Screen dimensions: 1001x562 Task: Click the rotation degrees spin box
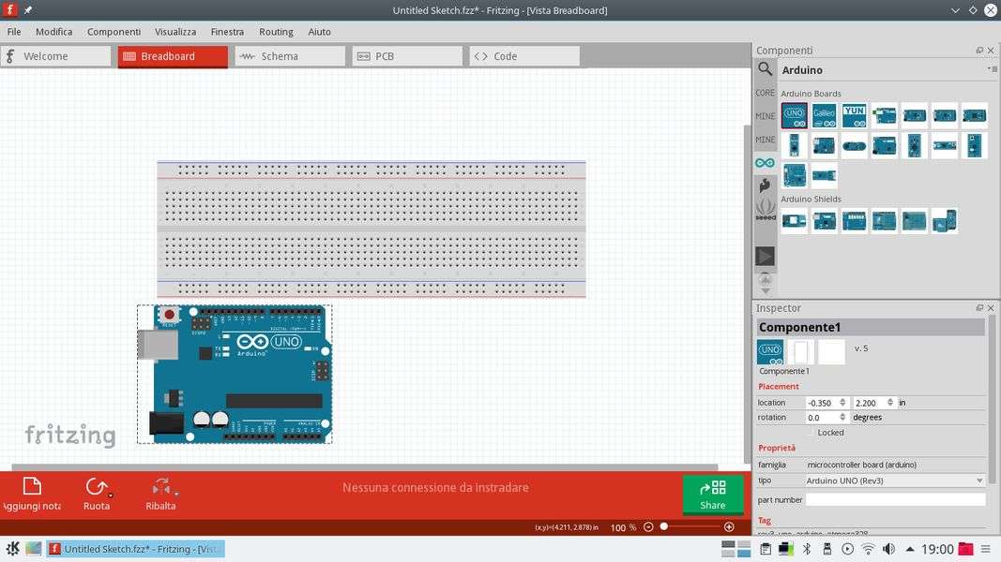pos(827,418)
